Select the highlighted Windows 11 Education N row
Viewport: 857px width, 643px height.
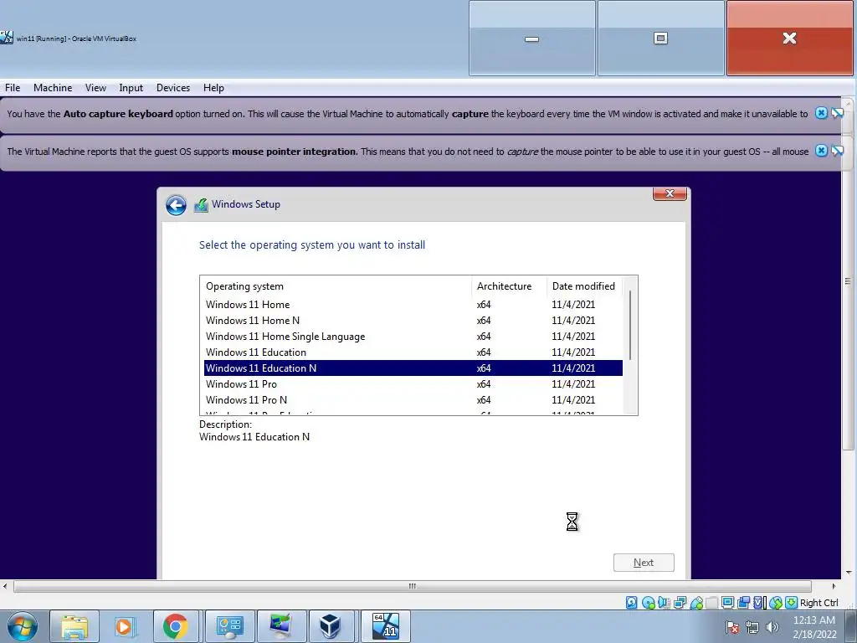413,368
